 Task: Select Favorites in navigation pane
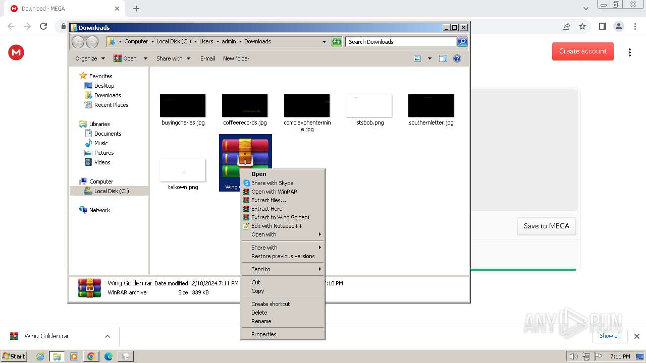tap(100, 76)
